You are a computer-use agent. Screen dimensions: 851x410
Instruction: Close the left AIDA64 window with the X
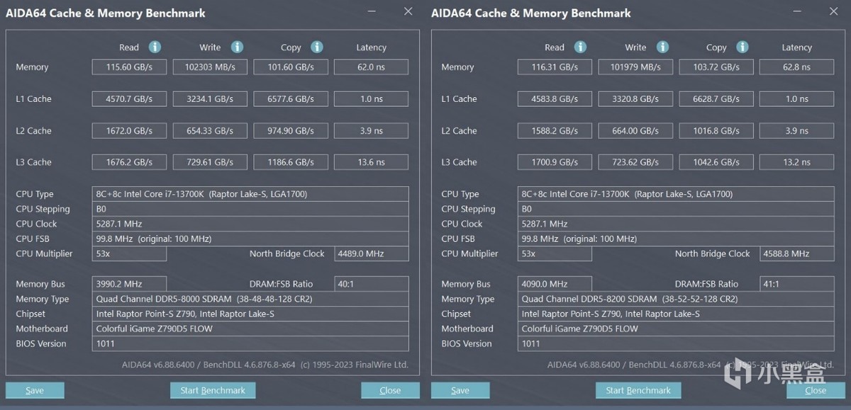[408, 11]
